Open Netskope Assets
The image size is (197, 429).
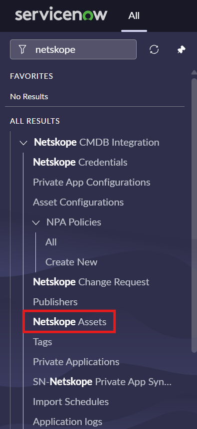click(70, 322)
